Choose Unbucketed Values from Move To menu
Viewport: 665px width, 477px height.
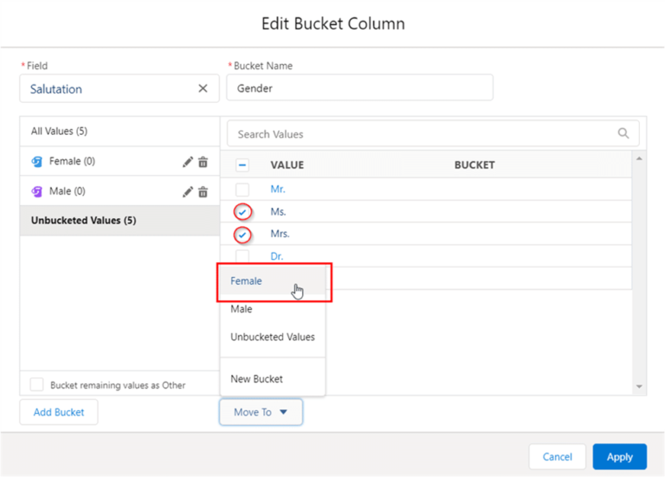273,337
